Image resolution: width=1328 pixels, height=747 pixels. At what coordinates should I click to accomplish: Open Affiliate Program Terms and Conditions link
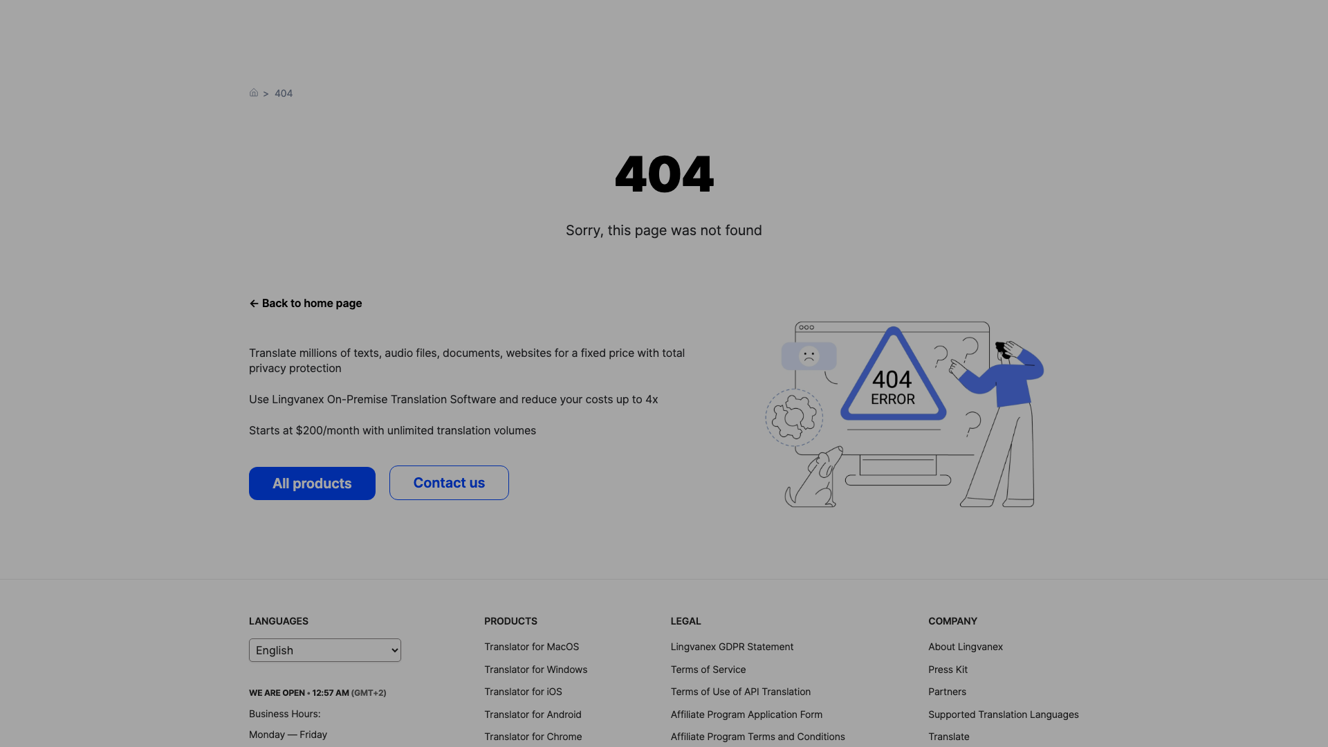(757, 737)
